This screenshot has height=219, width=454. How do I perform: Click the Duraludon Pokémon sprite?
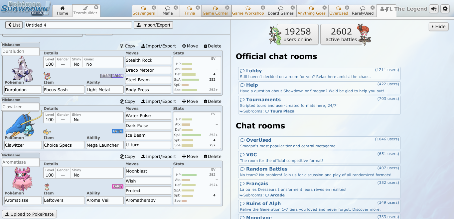pos(23,69)
